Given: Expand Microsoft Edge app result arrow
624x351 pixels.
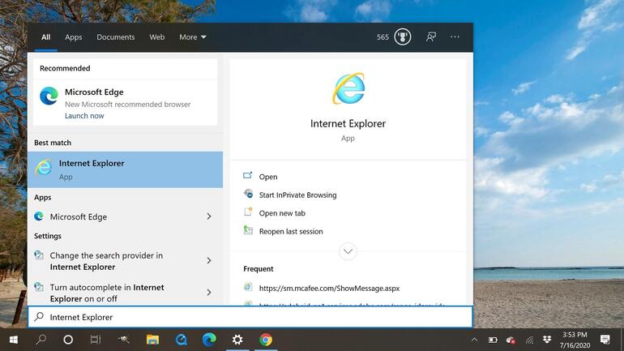Looking at the screenshot, I should coord(209,216).
